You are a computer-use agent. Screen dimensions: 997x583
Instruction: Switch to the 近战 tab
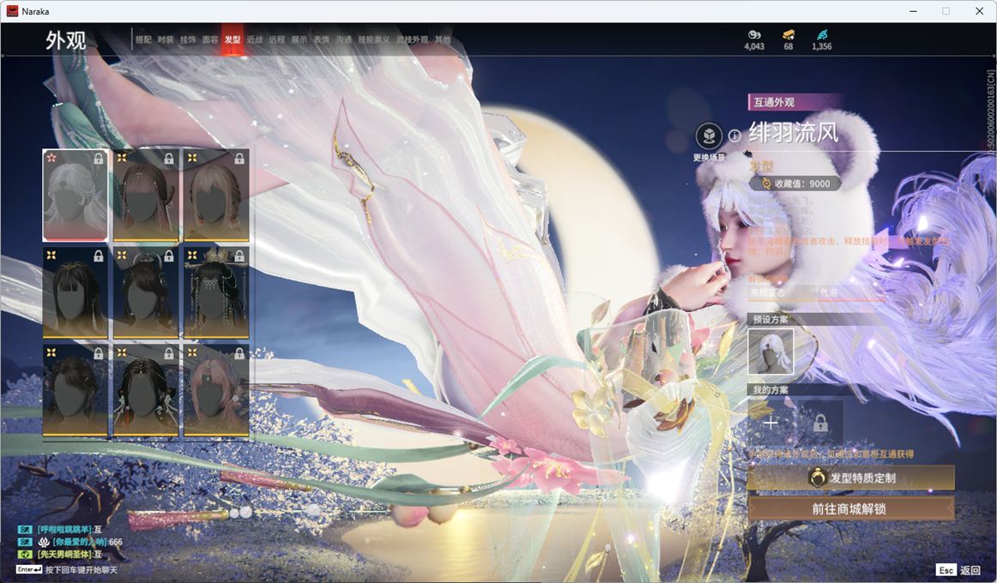[x=255, y=39]
